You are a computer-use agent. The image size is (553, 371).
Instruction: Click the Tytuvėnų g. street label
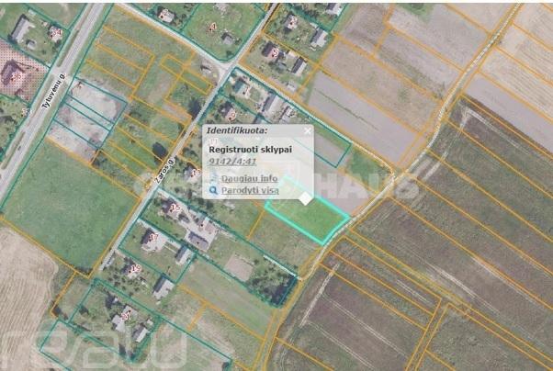[x=54, y=91]
